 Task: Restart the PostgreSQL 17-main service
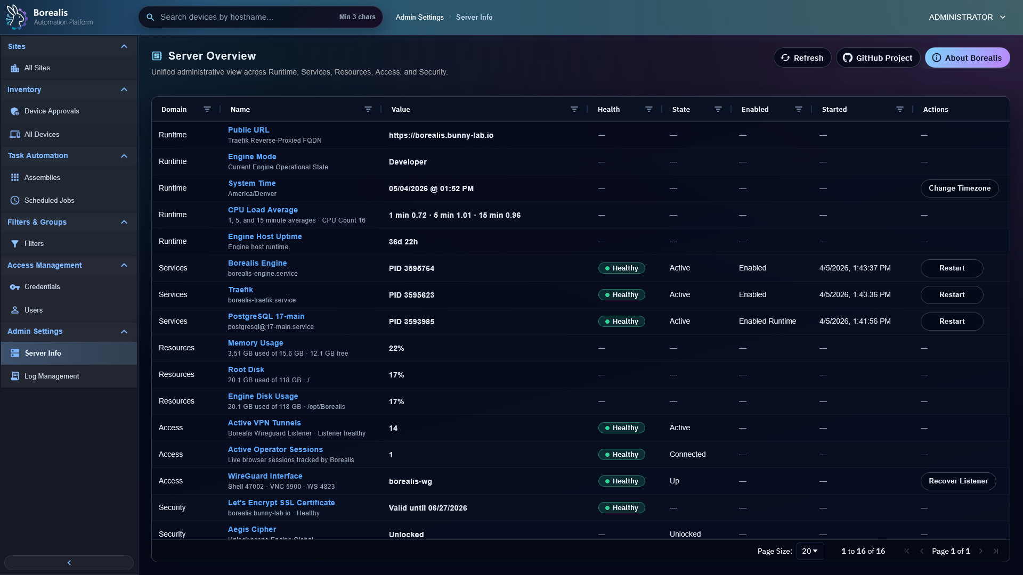[x=952, y=322]
